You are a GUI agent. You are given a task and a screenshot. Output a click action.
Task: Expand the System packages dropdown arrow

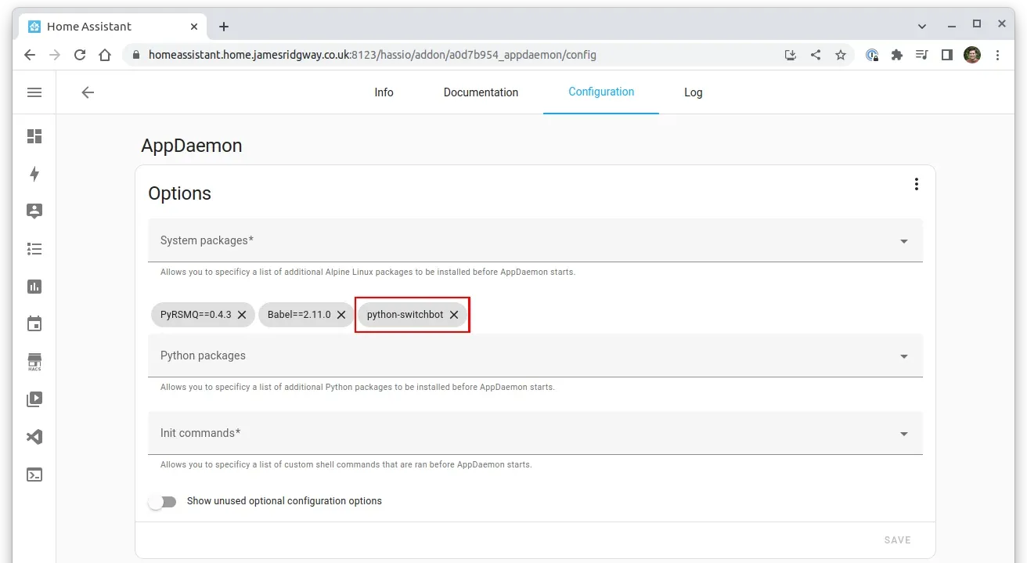pos(904,241)
